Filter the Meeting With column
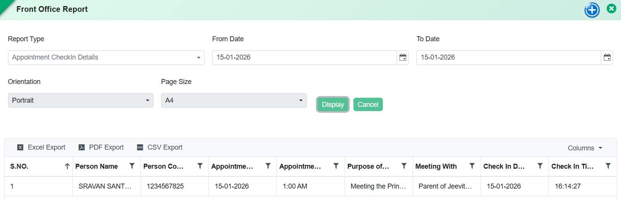 pyautogui.click(x=472, y=166)
